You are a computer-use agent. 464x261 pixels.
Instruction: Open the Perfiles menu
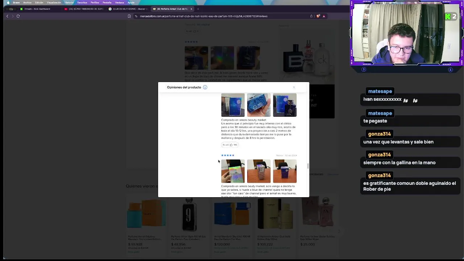click(x=95, y=3)
